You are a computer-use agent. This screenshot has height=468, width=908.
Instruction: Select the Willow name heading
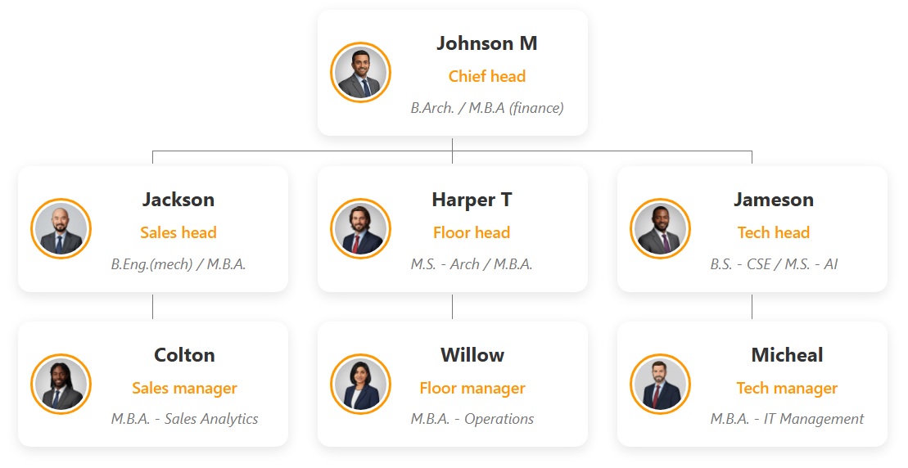point(472,355)
